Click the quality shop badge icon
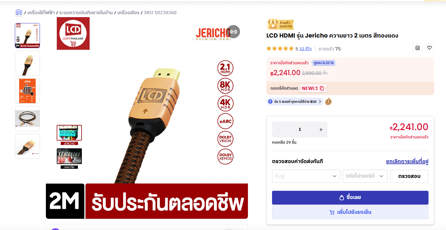This screenshot has height=230, width=446. point(280,24)
